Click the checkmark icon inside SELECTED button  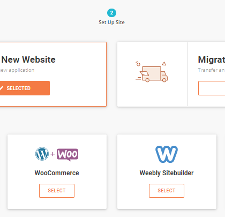pyautogui.click(x=1, y=88)
